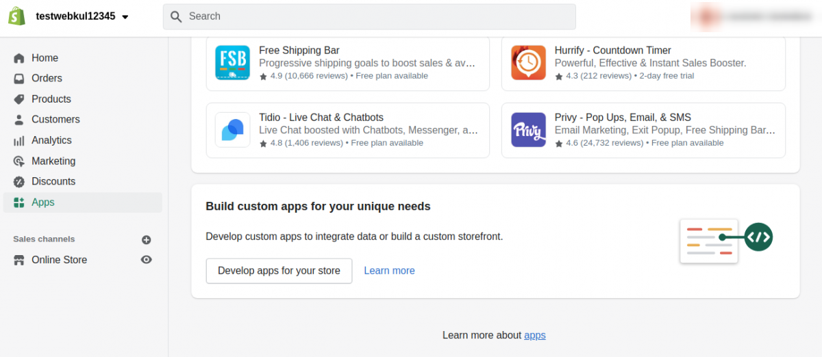Click 'Live Chat boosted with Chatbots' description
The image size is (822, 357).
[369, 130]
